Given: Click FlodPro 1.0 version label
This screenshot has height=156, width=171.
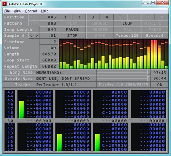Looking at the screenshot, I should point(123,85).
